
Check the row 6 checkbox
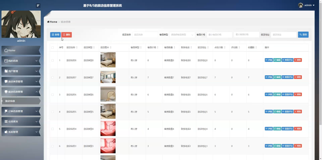(x=52, y=146)
